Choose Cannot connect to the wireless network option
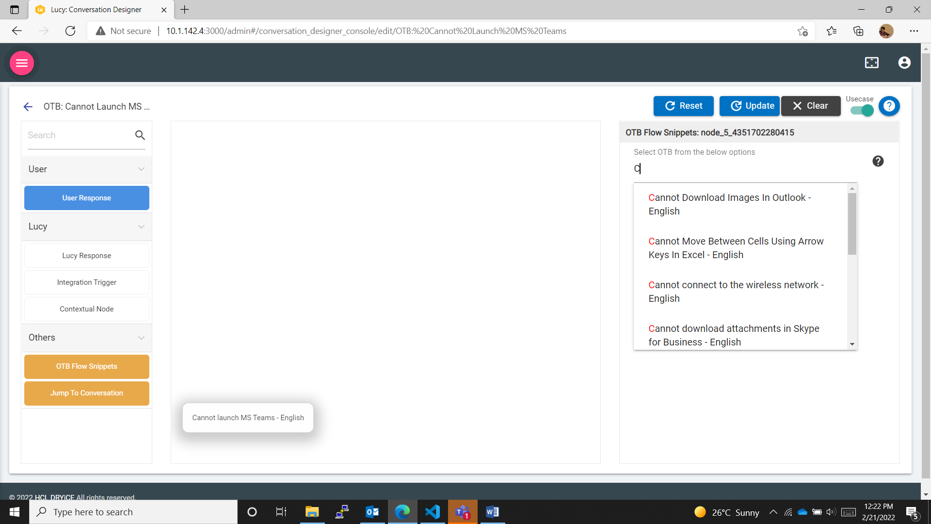931x524 pixels. pyautogui.click(x=736, y=292)
